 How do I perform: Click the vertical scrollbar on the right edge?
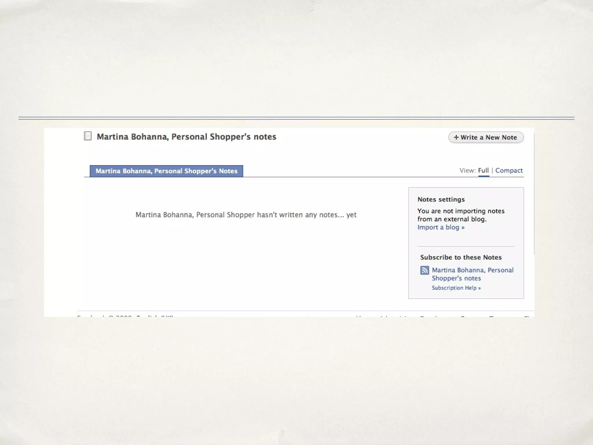click(534, 194)
